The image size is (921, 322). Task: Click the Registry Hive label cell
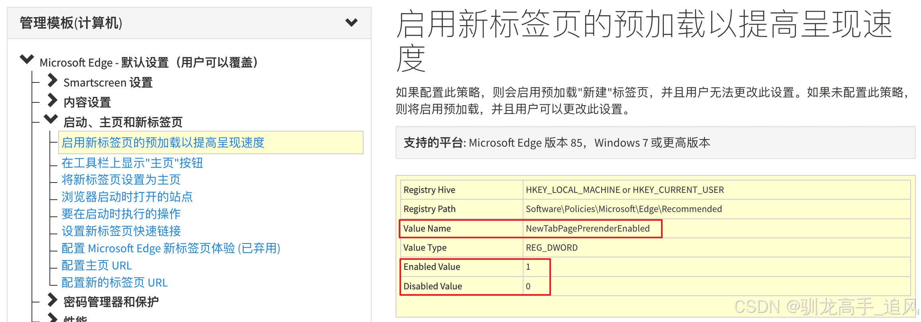462,190
